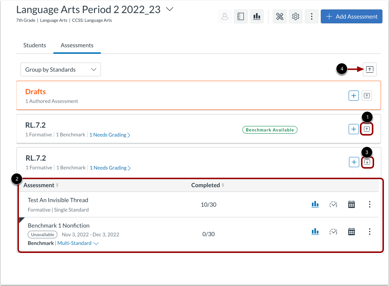Expand the tracker title dropdown arrow
The height and width of the screenshot is (286, 389).
[x=170, y=9]
